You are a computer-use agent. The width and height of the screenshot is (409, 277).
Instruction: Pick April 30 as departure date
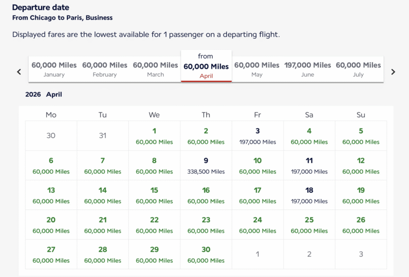pyautogui.click(x=206, y=254)
